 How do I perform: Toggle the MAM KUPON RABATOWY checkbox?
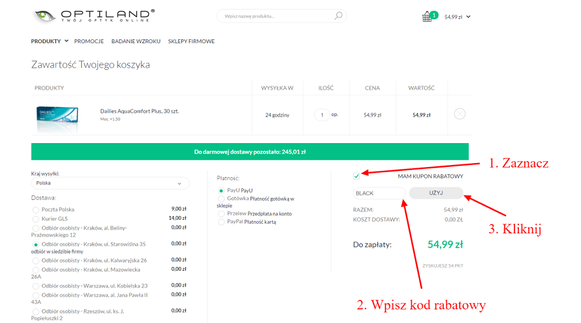[x=356, y=176]
